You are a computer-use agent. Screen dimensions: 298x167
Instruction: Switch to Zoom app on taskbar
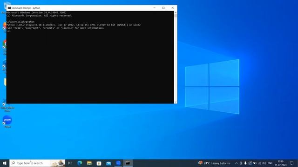118,163
